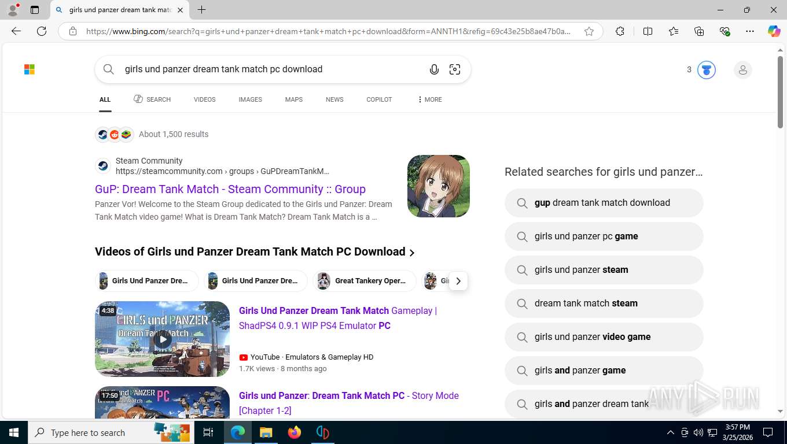Click the Microsoft logo on Bing

click(30, 69)
